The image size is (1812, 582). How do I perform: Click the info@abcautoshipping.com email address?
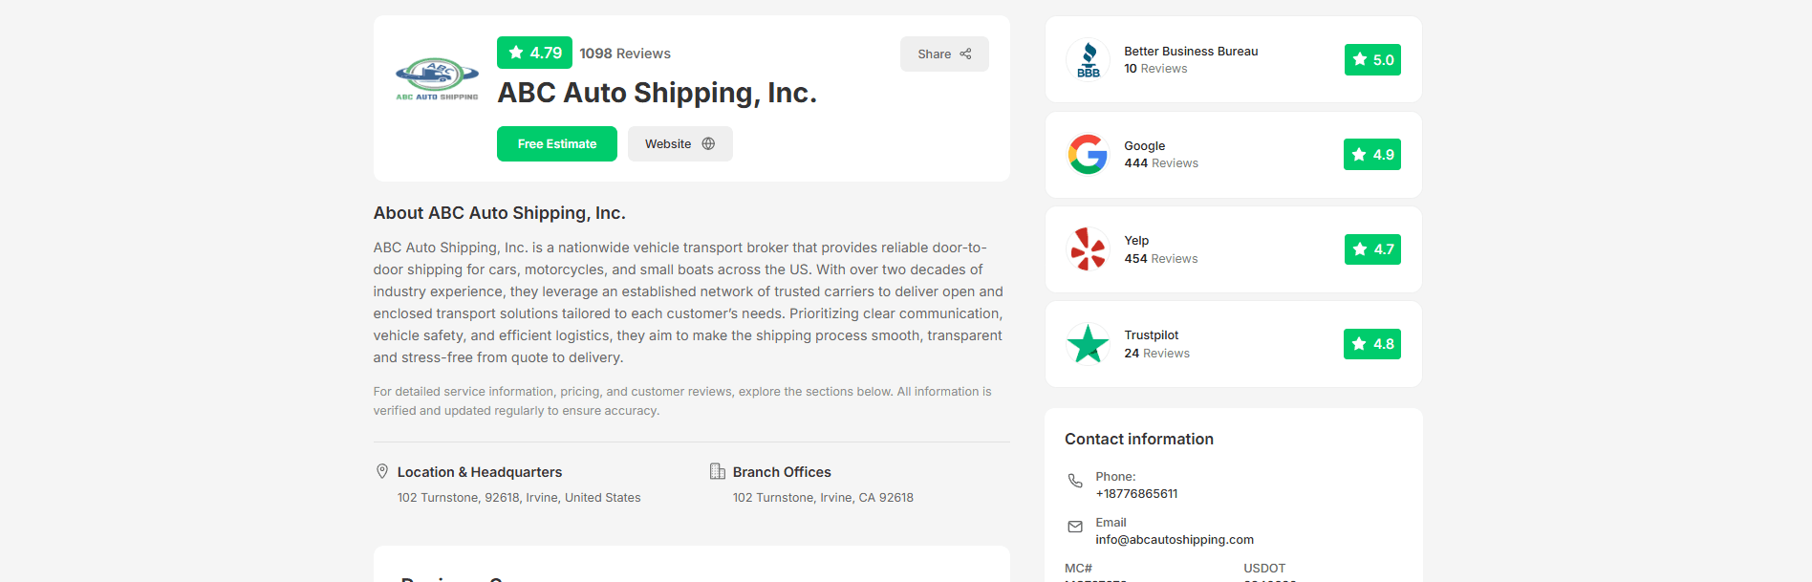1175,540
